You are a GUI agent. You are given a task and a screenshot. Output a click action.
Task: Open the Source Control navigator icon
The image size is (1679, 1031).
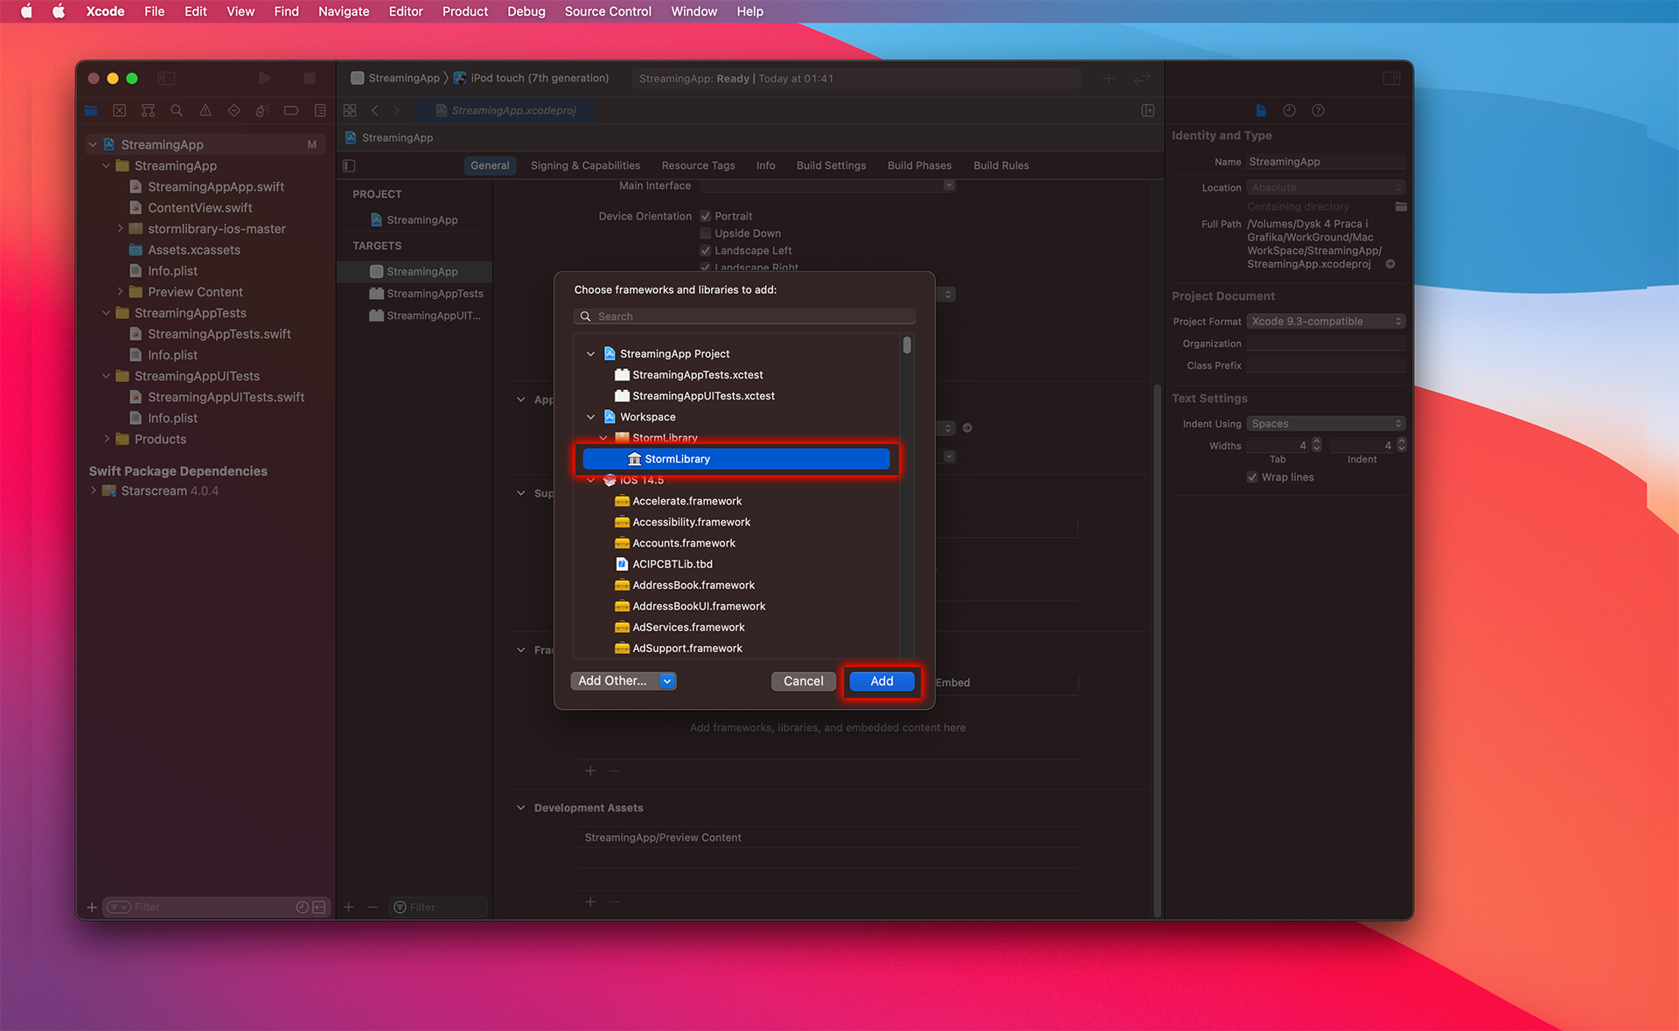[x=120, y=110]
